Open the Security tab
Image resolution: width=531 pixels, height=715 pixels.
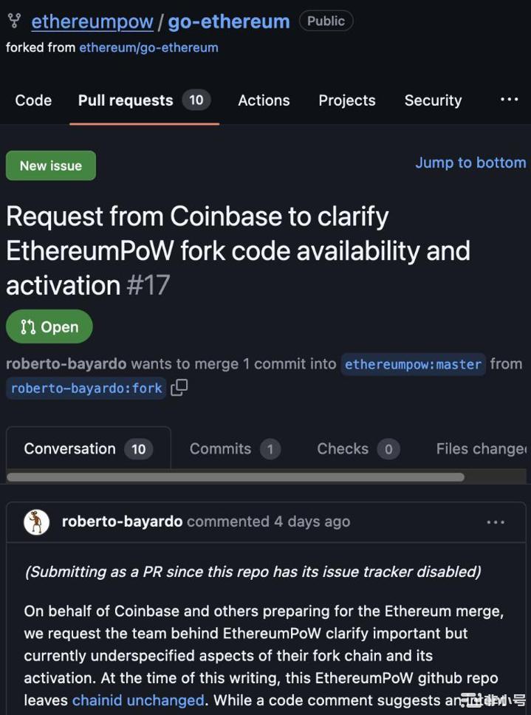pos(433,100)
